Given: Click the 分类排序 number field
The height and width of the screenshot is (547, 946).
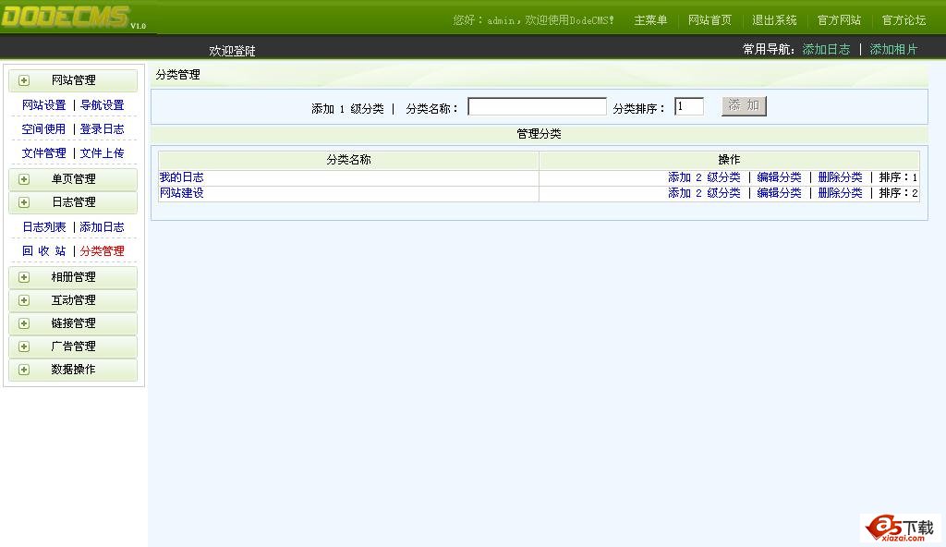Looking at the screenshot, I should [688, 107].
